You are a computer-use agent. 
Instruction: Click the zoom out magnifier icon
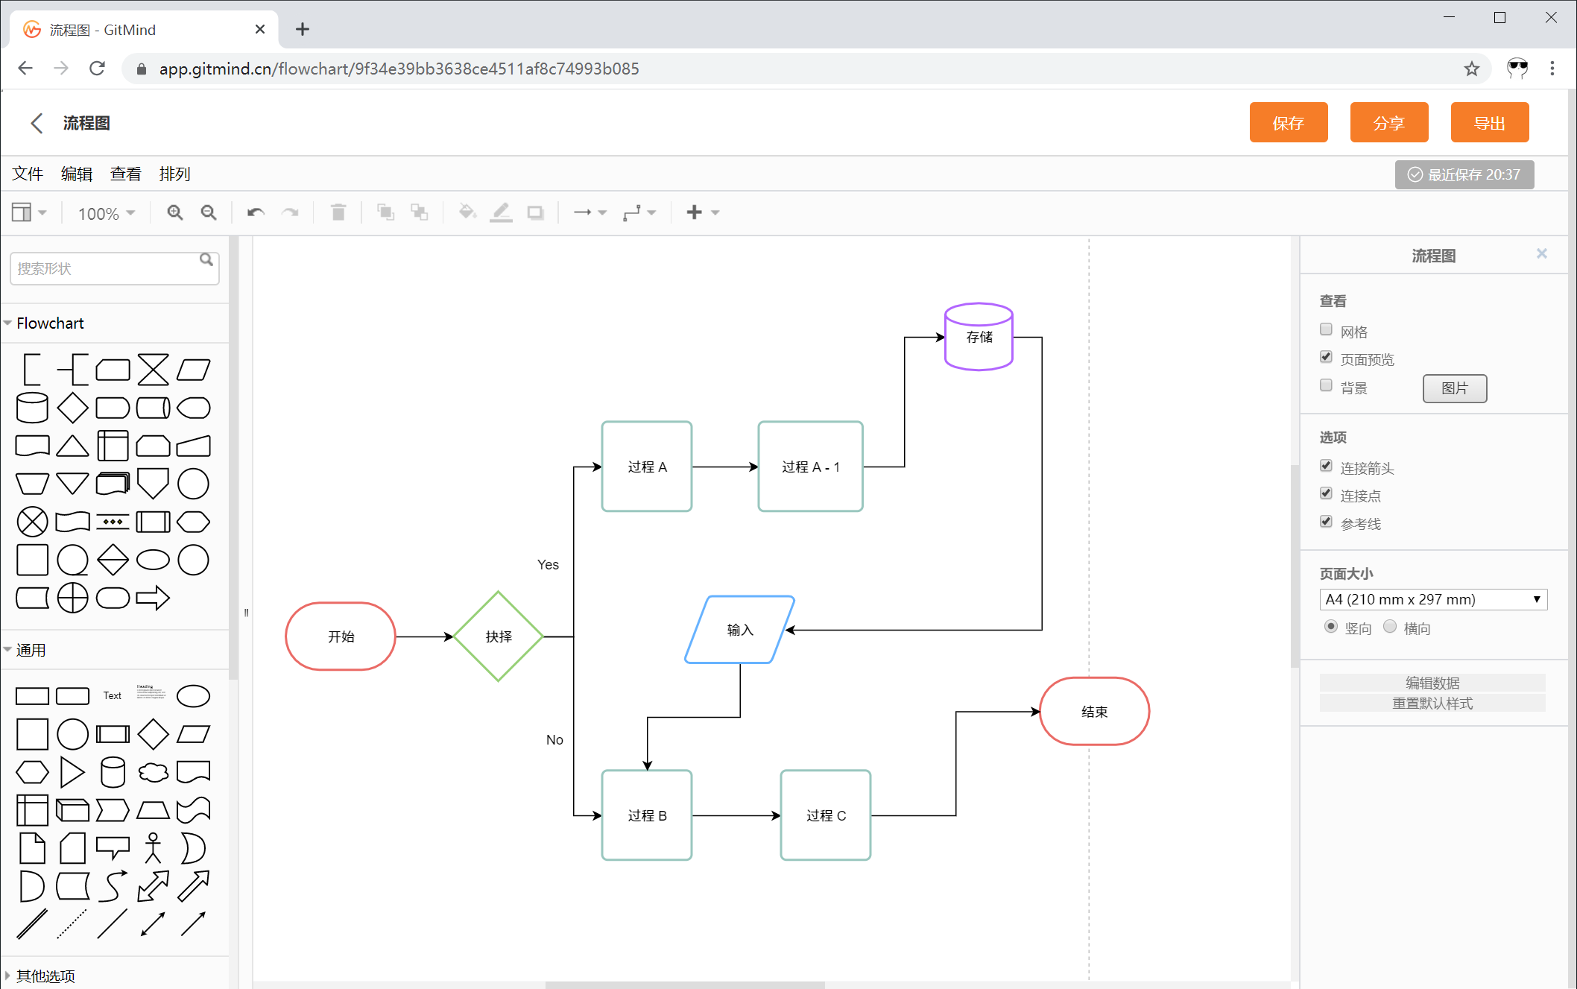click(x=209, y=213)
